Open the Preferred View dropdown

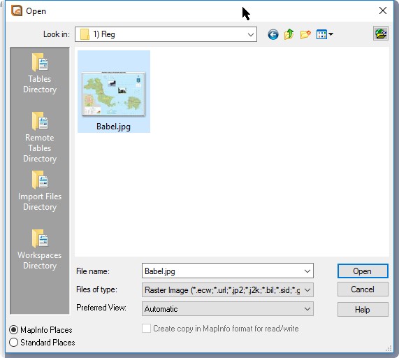pyautogui.click(x=307, y=309)
